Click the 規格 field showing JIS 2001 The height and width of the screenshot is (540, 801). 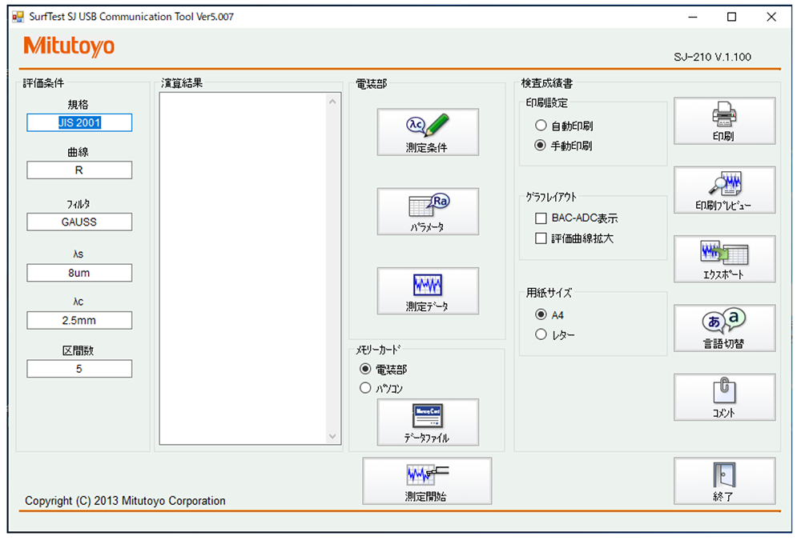79,122
